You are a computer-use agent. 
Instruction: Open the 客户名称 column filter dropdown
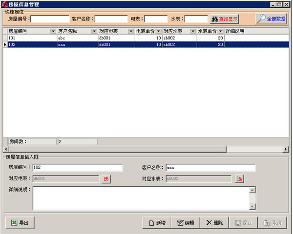click(x=94, y=31)
